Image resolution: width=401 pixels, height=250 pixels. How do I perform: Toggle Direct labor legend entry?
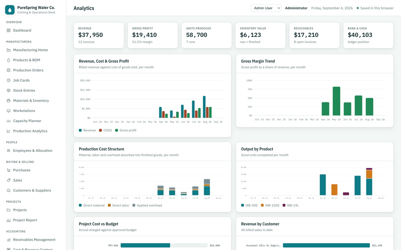(118, 205)
